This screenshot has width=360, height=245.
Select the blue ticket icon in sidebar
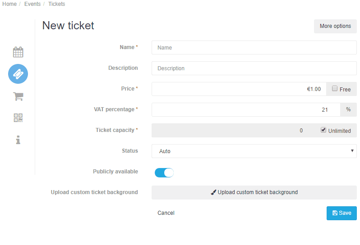(x=18, y=74)
